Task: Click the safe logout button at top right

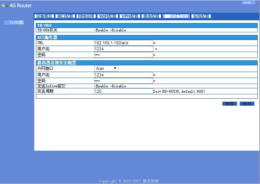Action: [247, 3]
